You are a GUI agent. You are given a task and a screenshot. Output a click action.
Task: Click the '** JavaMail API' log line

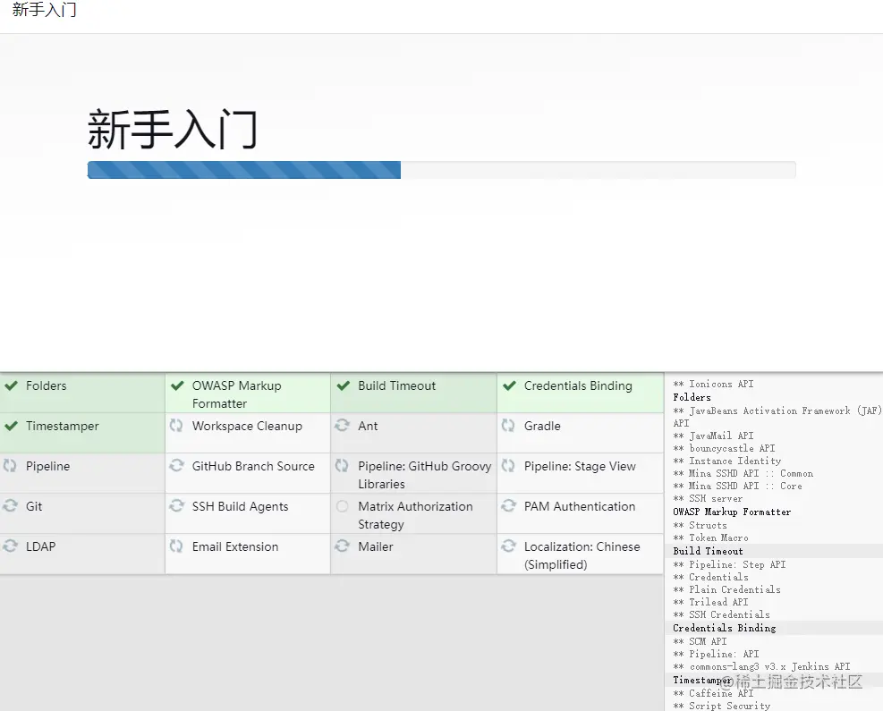(x=713, y=436)
